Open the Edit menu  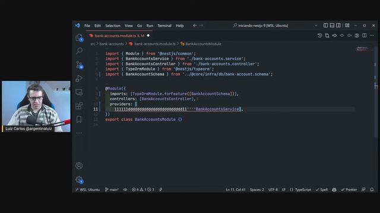(97, 25)
